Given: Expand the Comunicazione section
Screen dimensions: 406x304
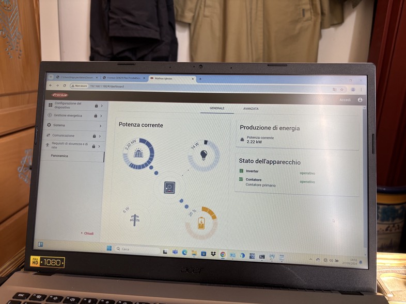Looking at the screenshot, I should [100, 136].
